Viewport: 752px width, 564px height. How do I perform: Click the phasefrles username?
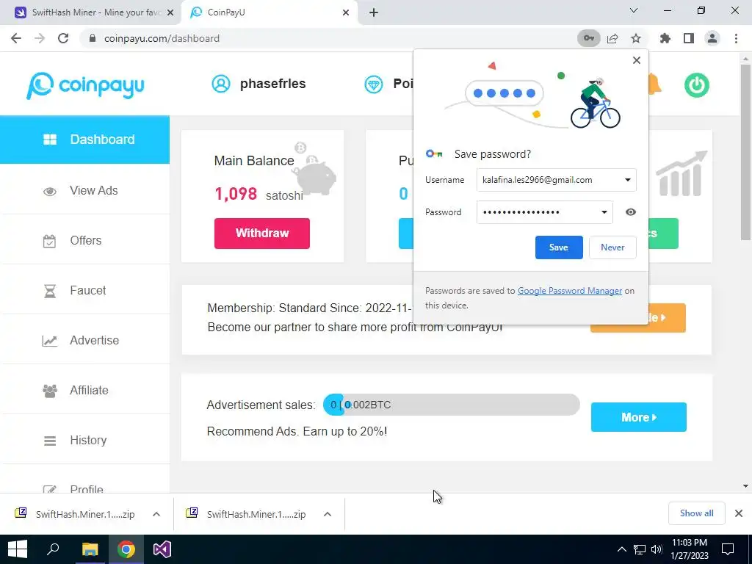pyautogui.click(x=272, y=84)
